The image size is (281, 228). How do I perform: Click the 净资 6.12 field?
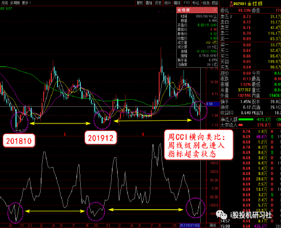[235, 107]
